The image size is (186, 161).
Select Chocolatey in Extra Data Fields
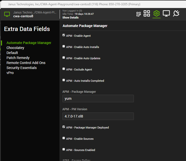coord(15,48)
